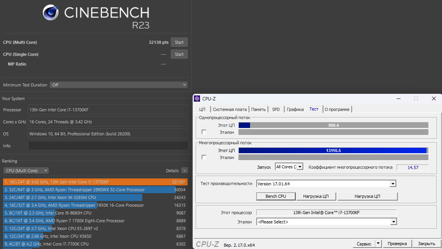This screenshot has height=249, width=442.
Task: Click the OS Windows 10 field
Action: coord(108,134)
